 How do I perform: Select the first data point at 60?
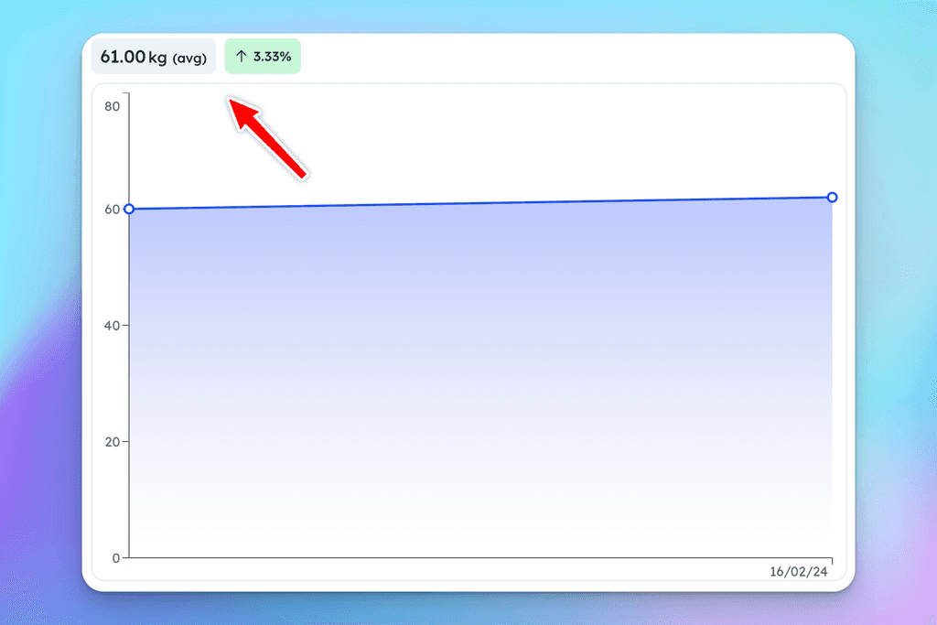pyautogui.click(x=129, y=210)
